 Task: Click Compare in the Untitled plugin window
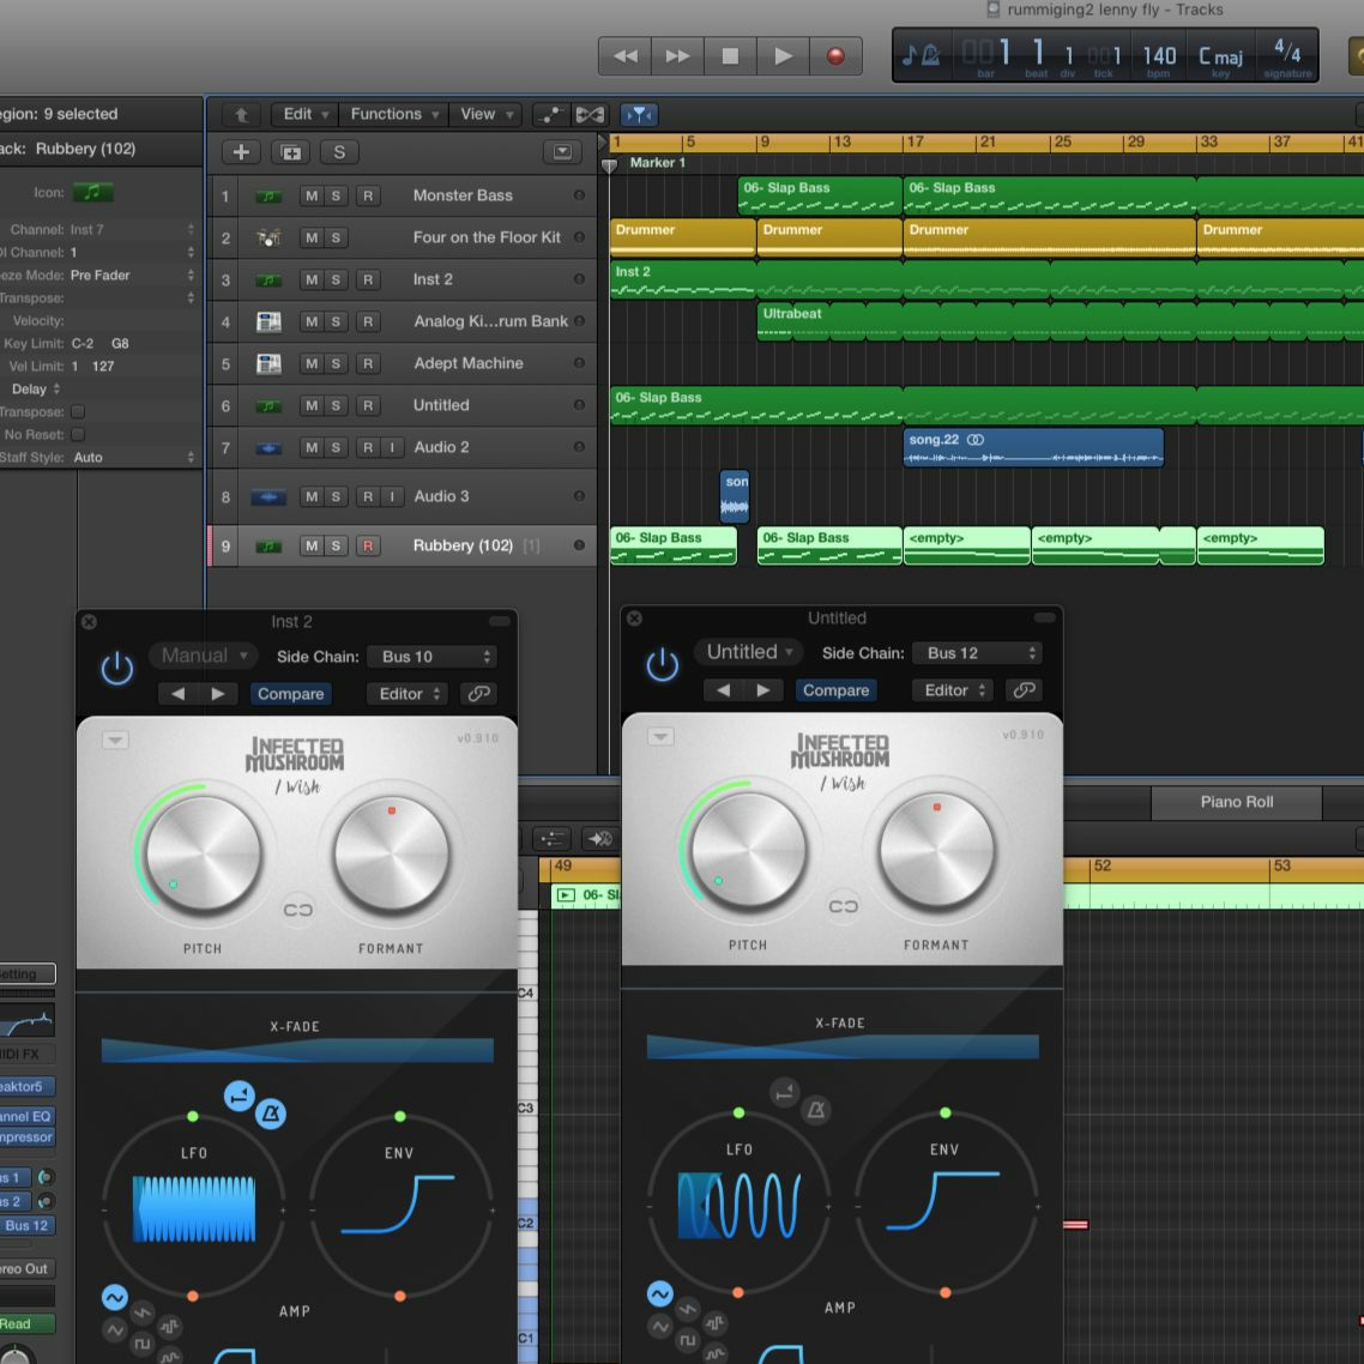point(836,691)
